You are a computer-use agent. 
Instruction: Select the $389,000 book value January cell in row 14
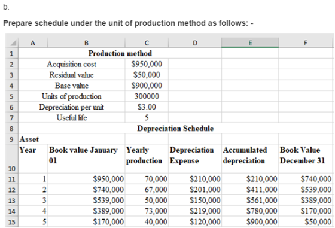(87, 211)
